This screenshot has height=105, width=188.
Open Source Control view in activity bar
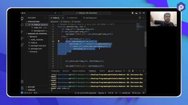[22, 32]
